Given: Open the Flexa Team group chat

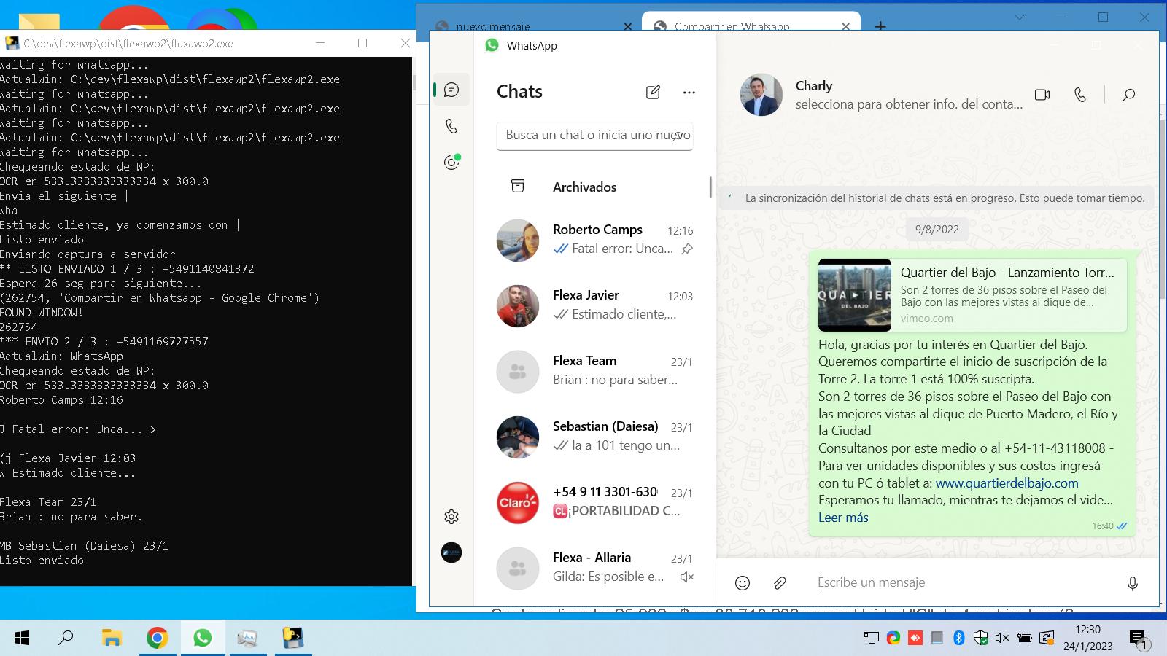Looking at the screenshot, I should pos(594,371).
